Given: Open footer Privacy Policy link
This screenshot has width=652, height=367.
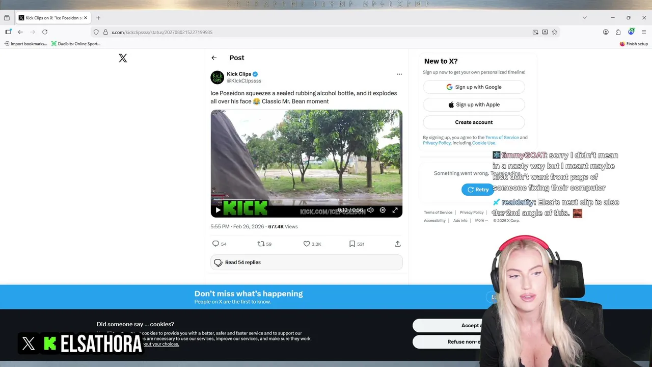Looking at the screenshot, I should [x=472, y=213].
